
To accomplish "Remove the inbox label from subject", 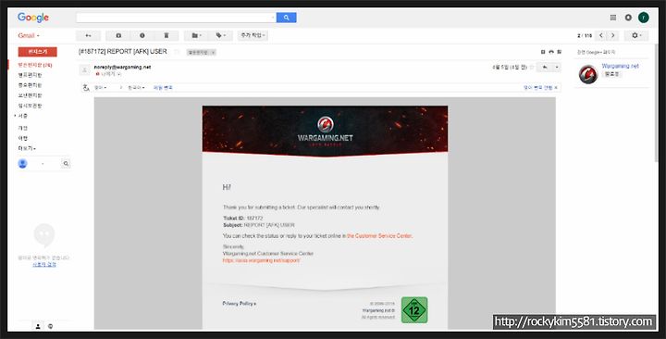I will point(214,52).
